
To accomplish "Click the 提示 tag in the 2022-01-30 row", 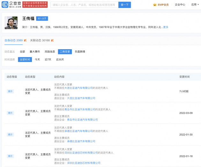I will (x=10, y=135).
